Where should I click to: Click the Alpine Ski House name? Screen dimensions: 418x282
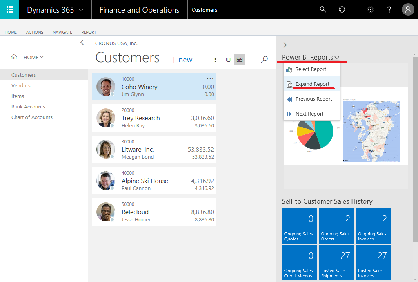[x=145, y=181]
